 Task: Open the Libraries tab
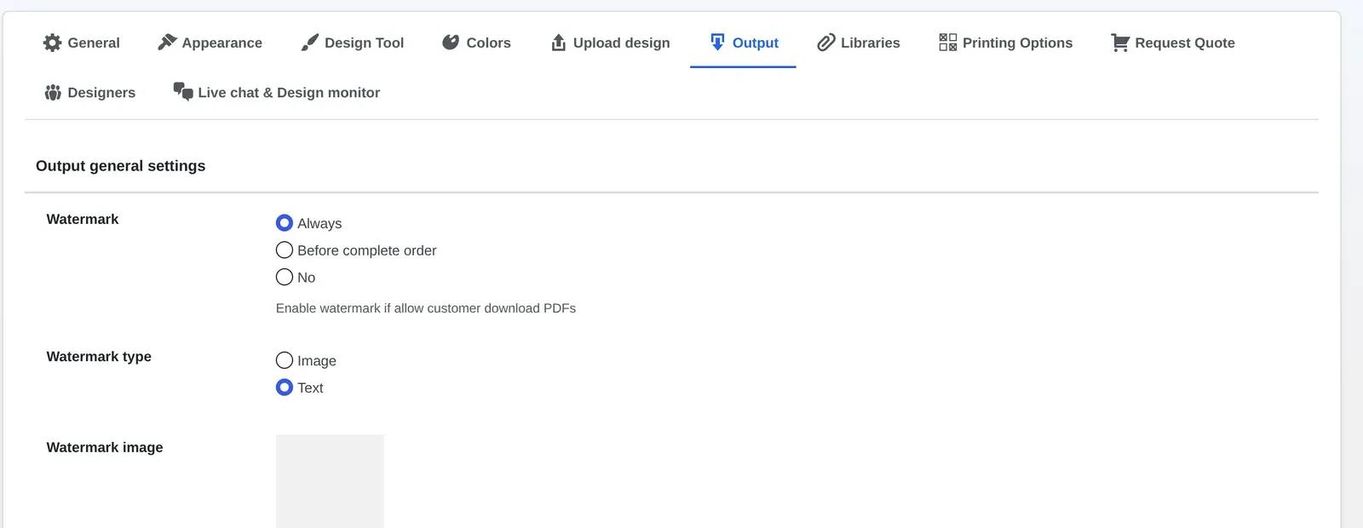(859, 43)
